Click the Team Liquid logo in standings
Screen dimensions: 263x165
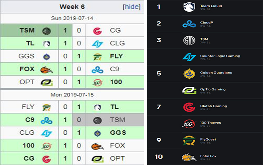tap(188, 7)
